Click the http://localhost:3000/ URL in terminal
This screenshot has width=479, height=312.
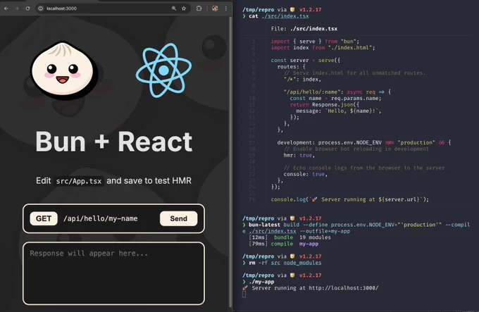pyautogui.click(x=344, y=288)
